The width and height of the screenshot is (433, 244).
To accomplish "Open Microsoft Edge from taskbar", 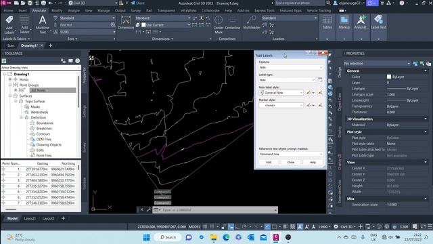I will (x=226, y=237).
